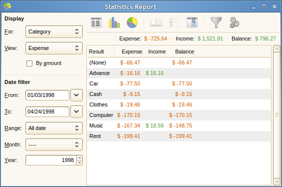
Task: Select the Computer category row
Action: tap(179, 115)
